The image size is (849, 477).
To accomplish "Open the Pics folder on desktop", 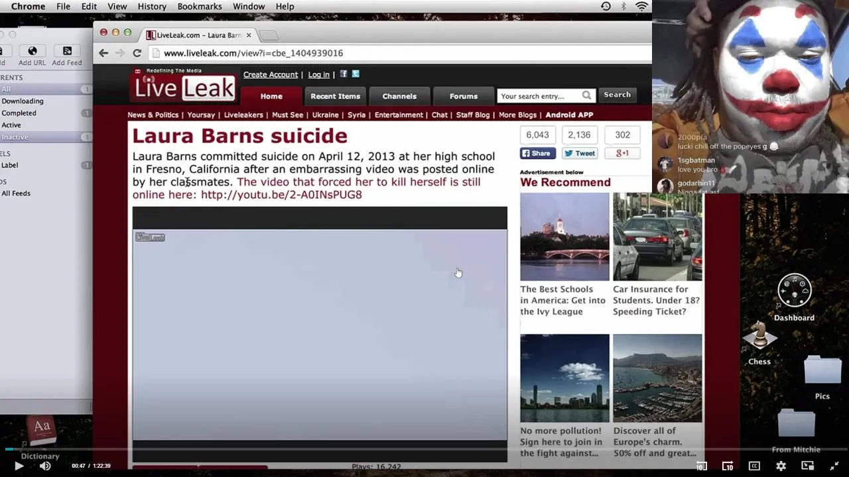I will click(822, 371).
